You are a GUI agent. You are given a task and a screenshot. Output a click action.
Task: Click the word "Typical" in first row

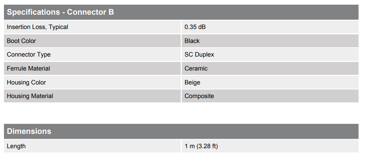coord(58,27)
